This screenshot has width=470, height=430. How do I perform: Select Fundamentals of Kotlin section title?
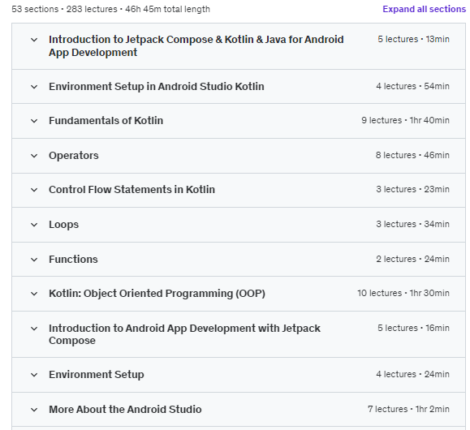(106, 120)
